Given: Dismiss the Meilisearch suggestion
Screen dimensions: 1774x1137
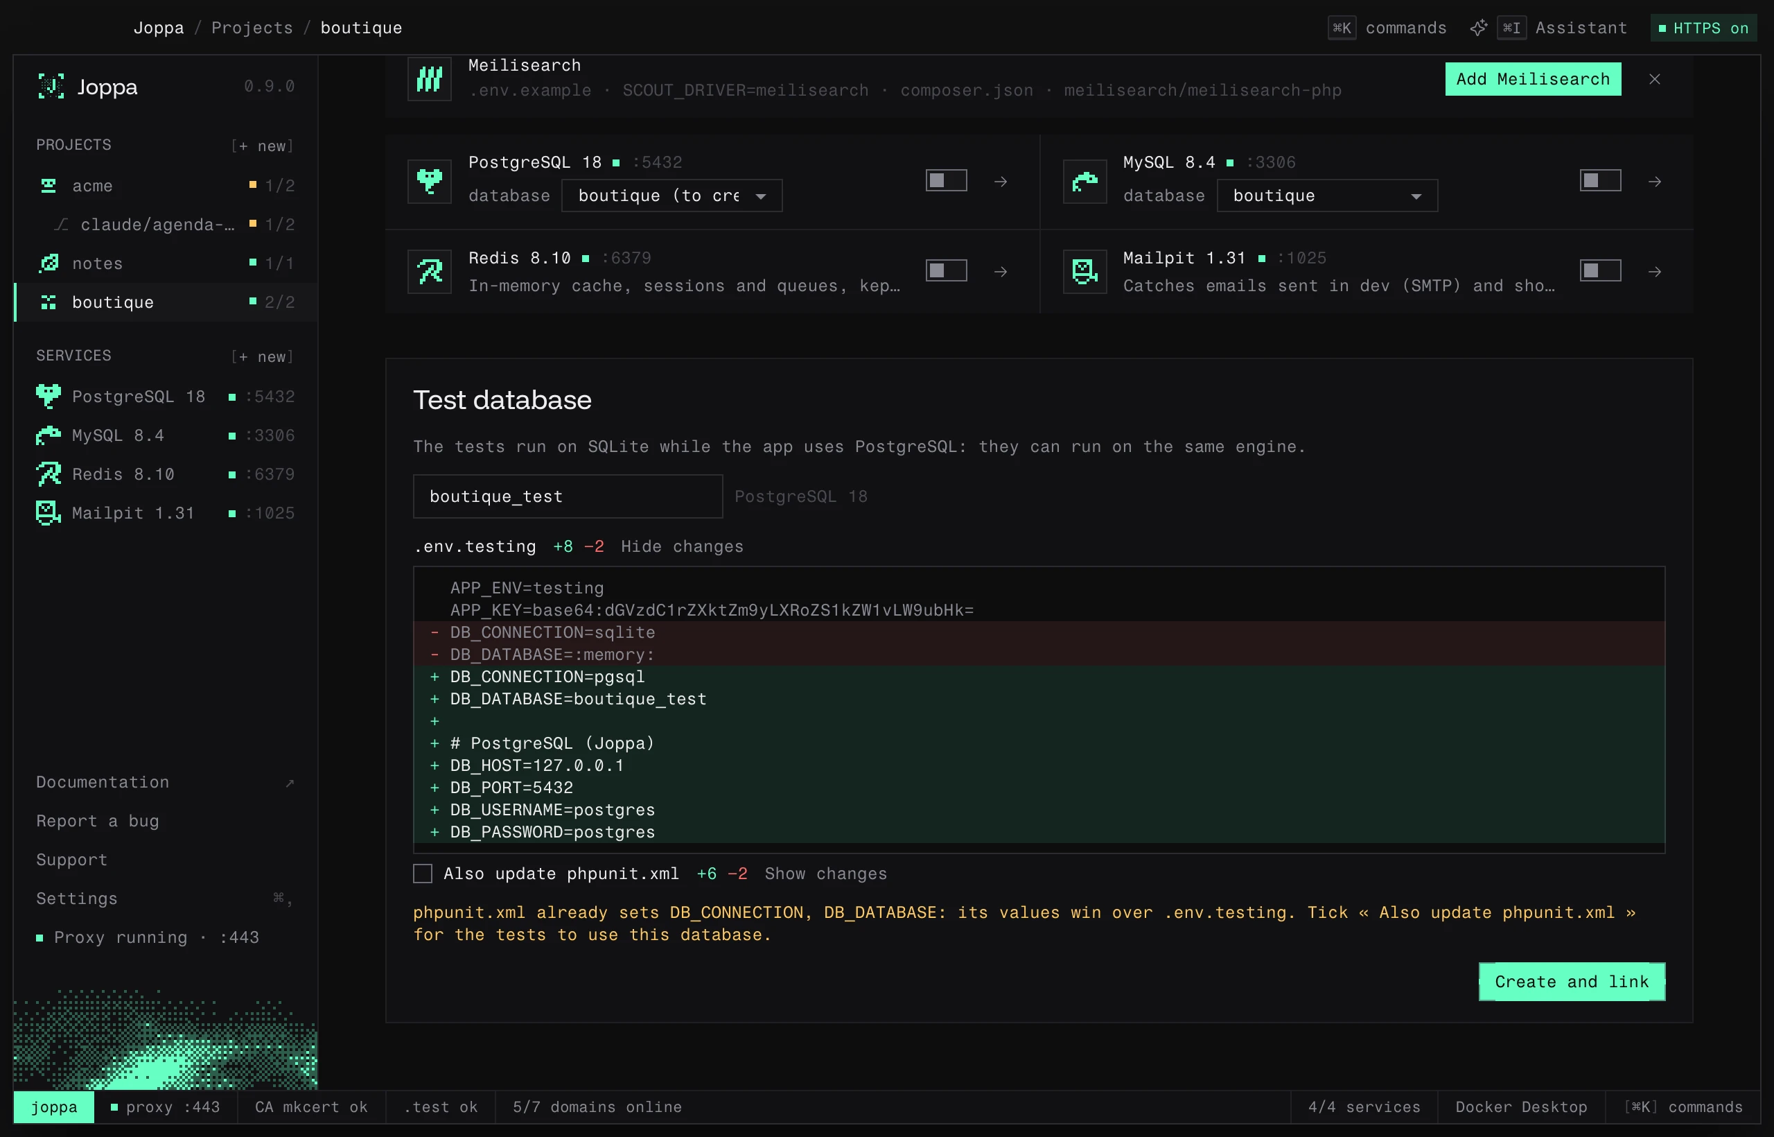Looking at the screenshot, I should pyautogui.click(x=1654, y=79).
